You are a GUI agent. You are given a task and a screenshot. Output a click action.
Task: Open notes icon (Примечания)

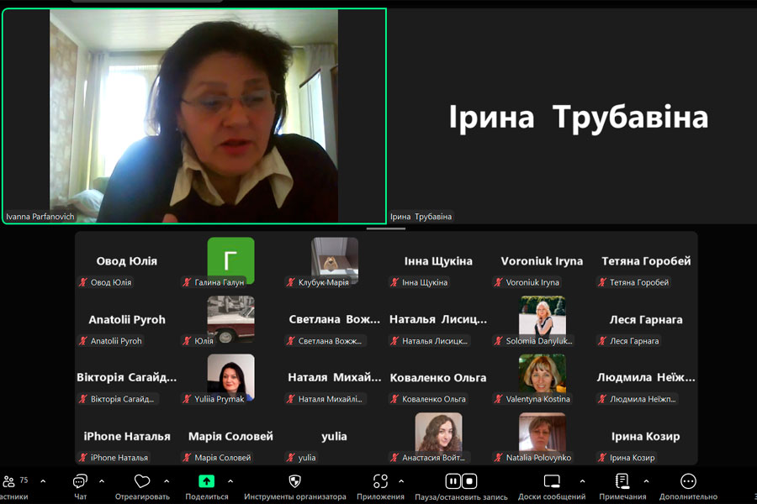pyautogui.click(x=622, y=481)
